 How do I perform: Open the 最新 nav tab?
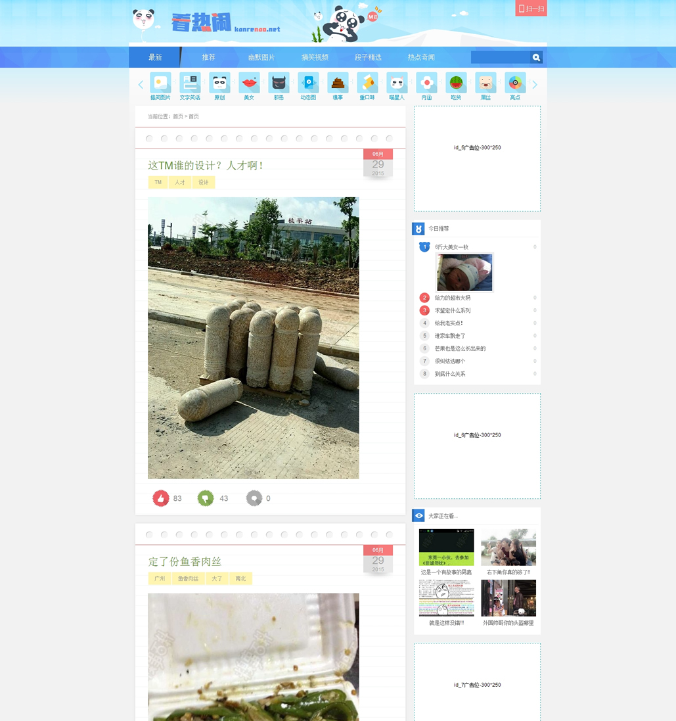pos(155,57)
